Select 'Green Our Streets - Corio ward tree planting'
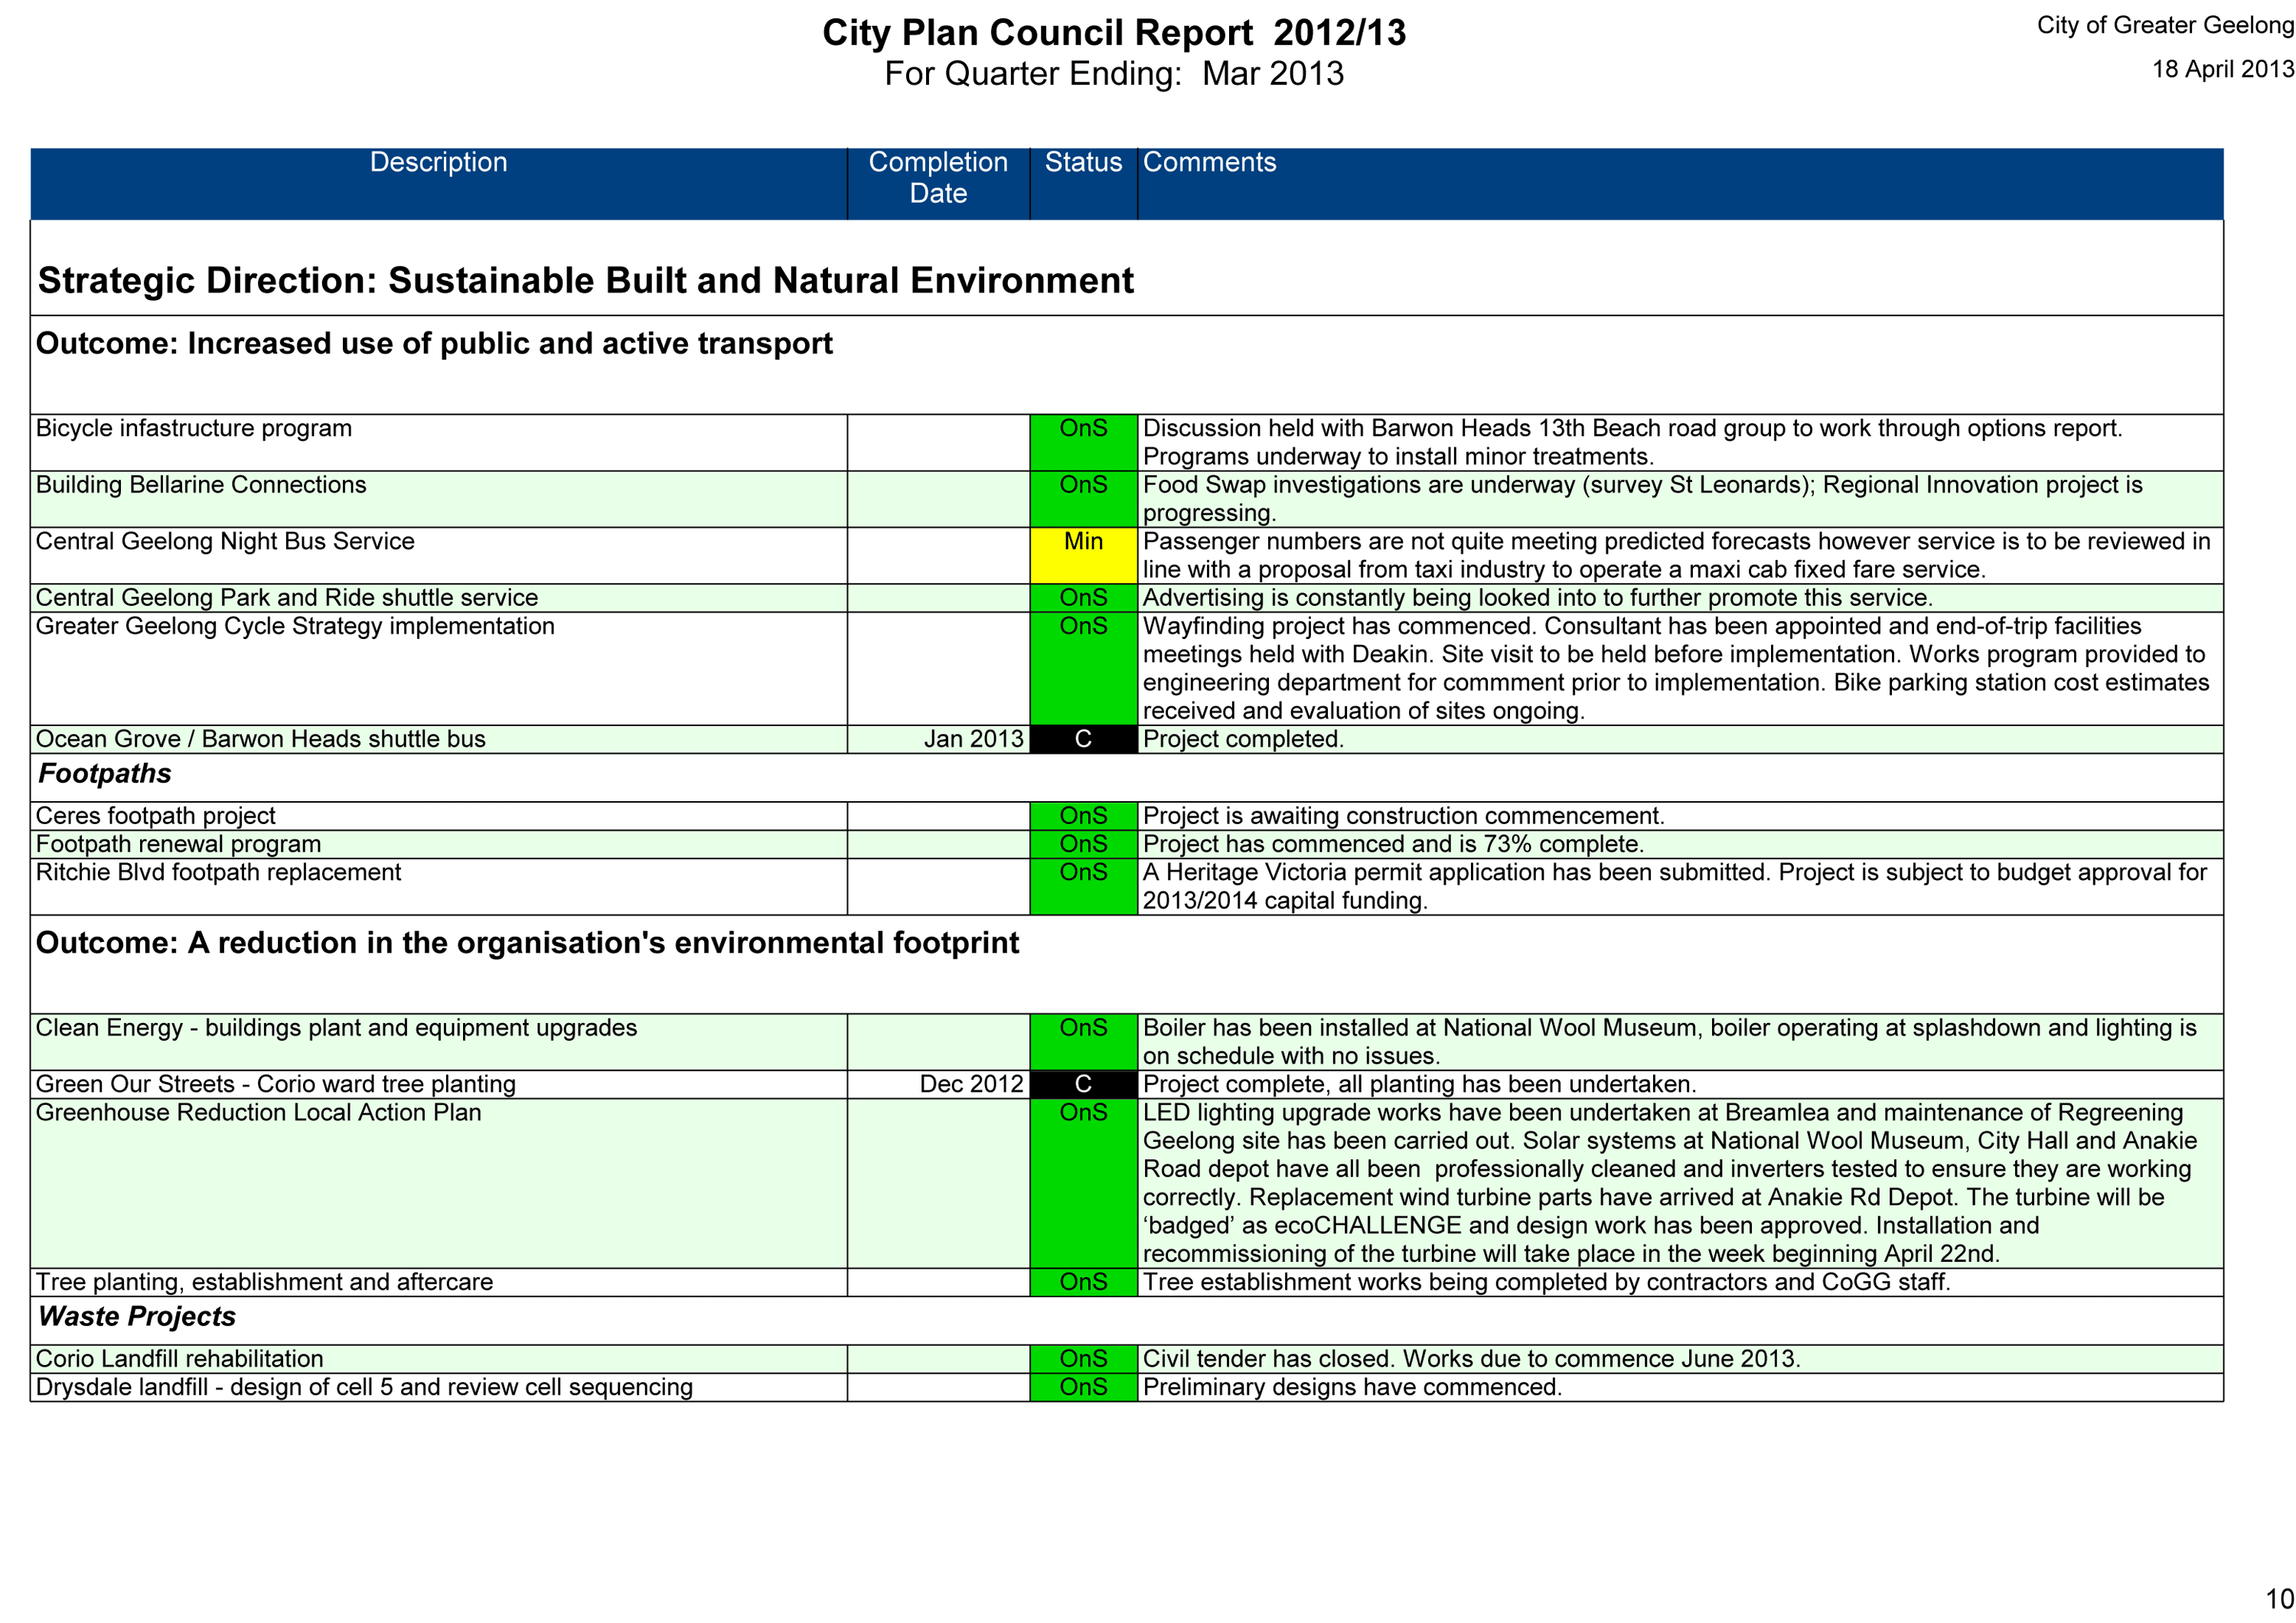The height and width of the screenshot is (1623, 2296). [275, 1084]
